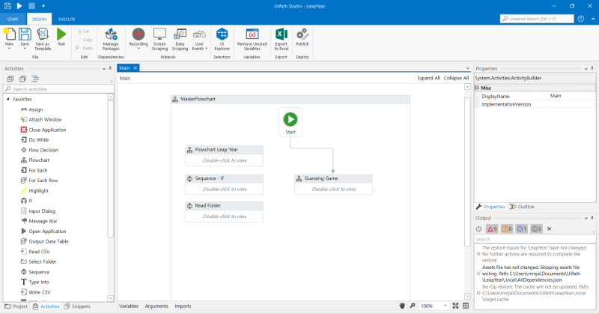
Task: Toggle error messages filter in Output
Action: [x=492, y=229]
